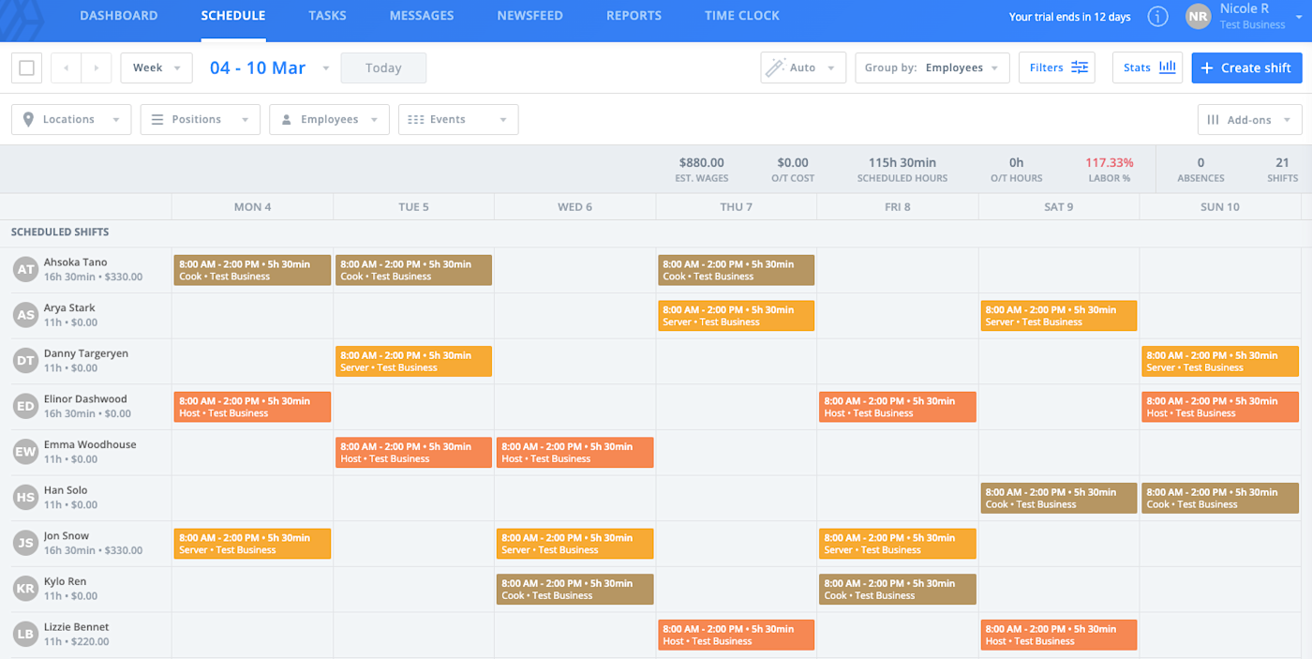1312x659 pixels.
Task: Open the Group by Employees dropdown
Action: [x=932, y=67]
